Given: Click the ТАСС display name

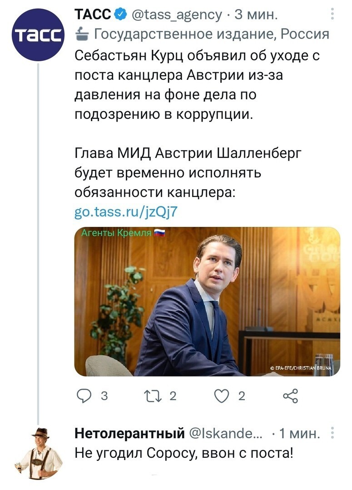Looking at the screenshot, I should [93, 15].
